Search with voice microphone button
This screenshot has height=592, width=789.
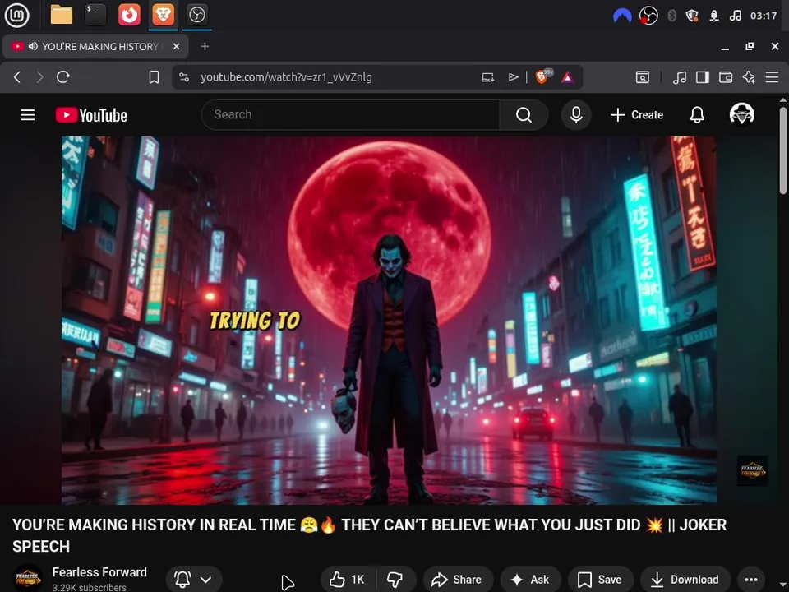576,115
